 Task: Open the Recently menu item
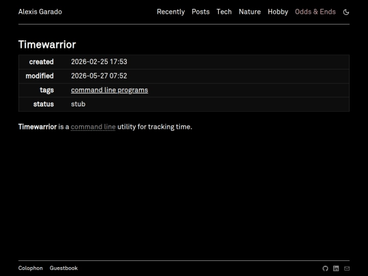170,12
